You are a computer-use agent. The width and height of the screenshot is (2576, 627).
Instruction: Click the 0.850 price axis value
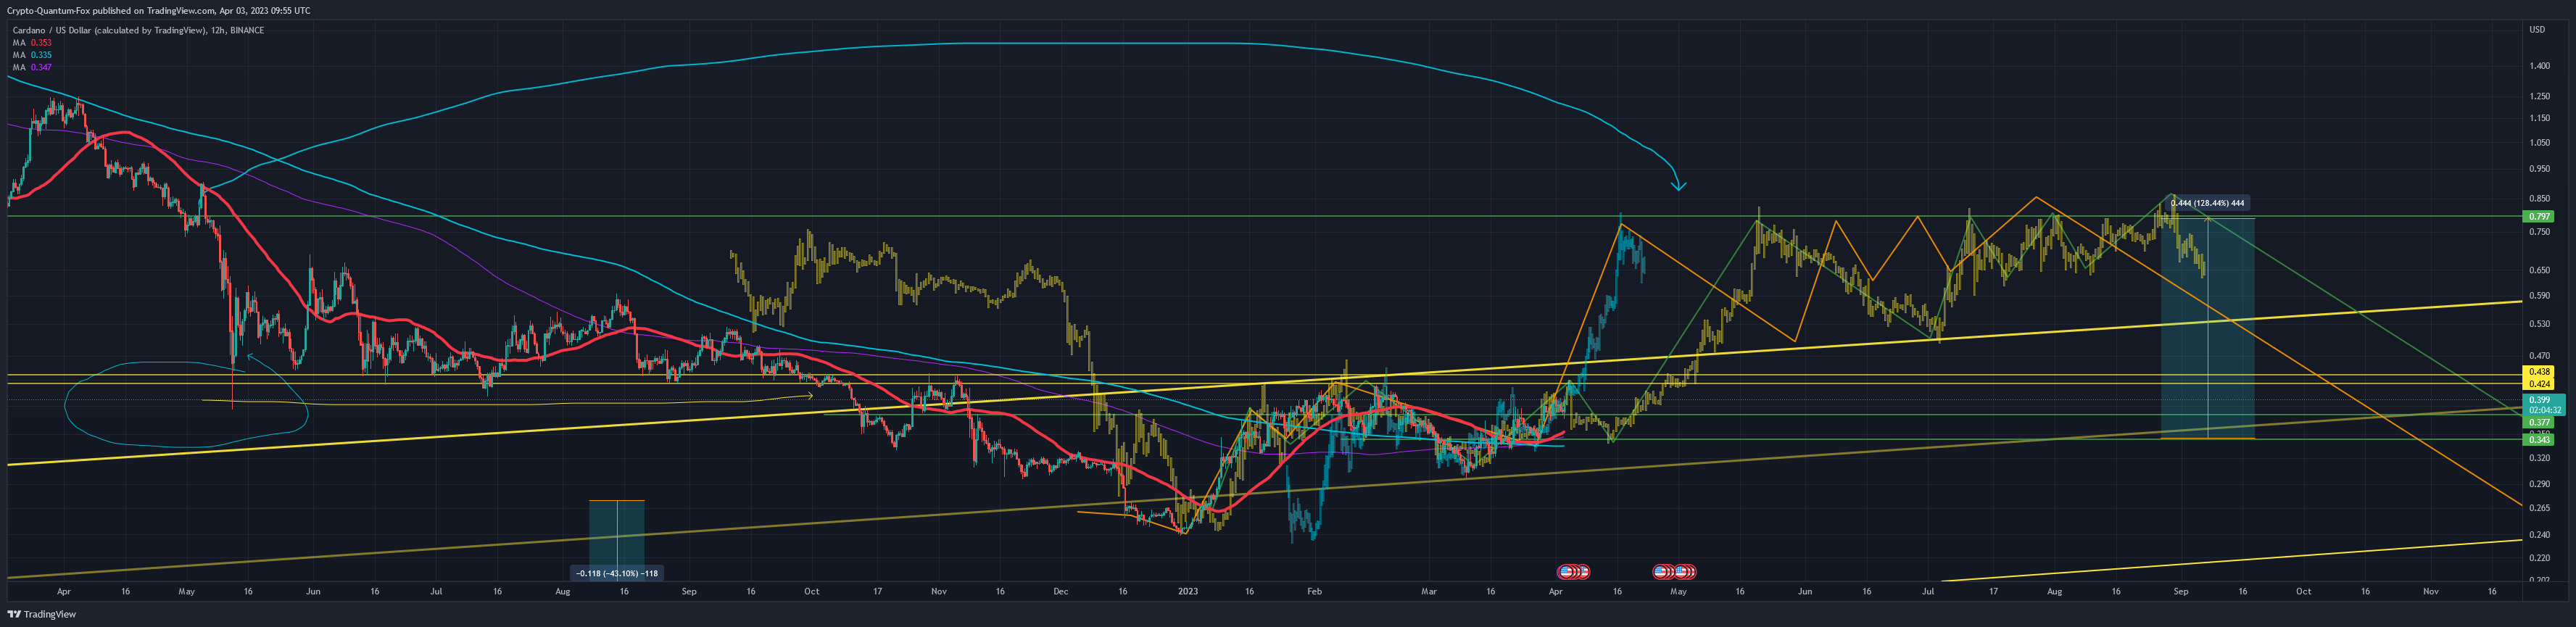[x=2538, y=199]
